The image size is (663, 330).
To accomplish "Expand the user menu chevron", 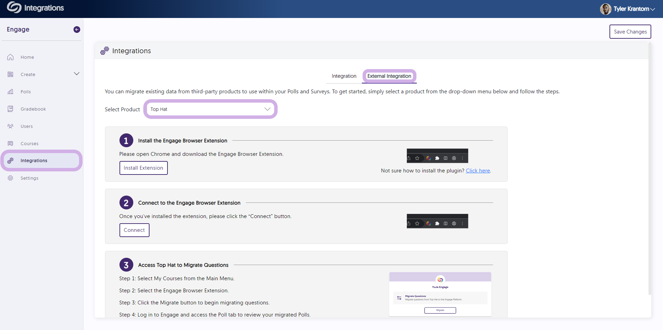I will pos(653,9).
